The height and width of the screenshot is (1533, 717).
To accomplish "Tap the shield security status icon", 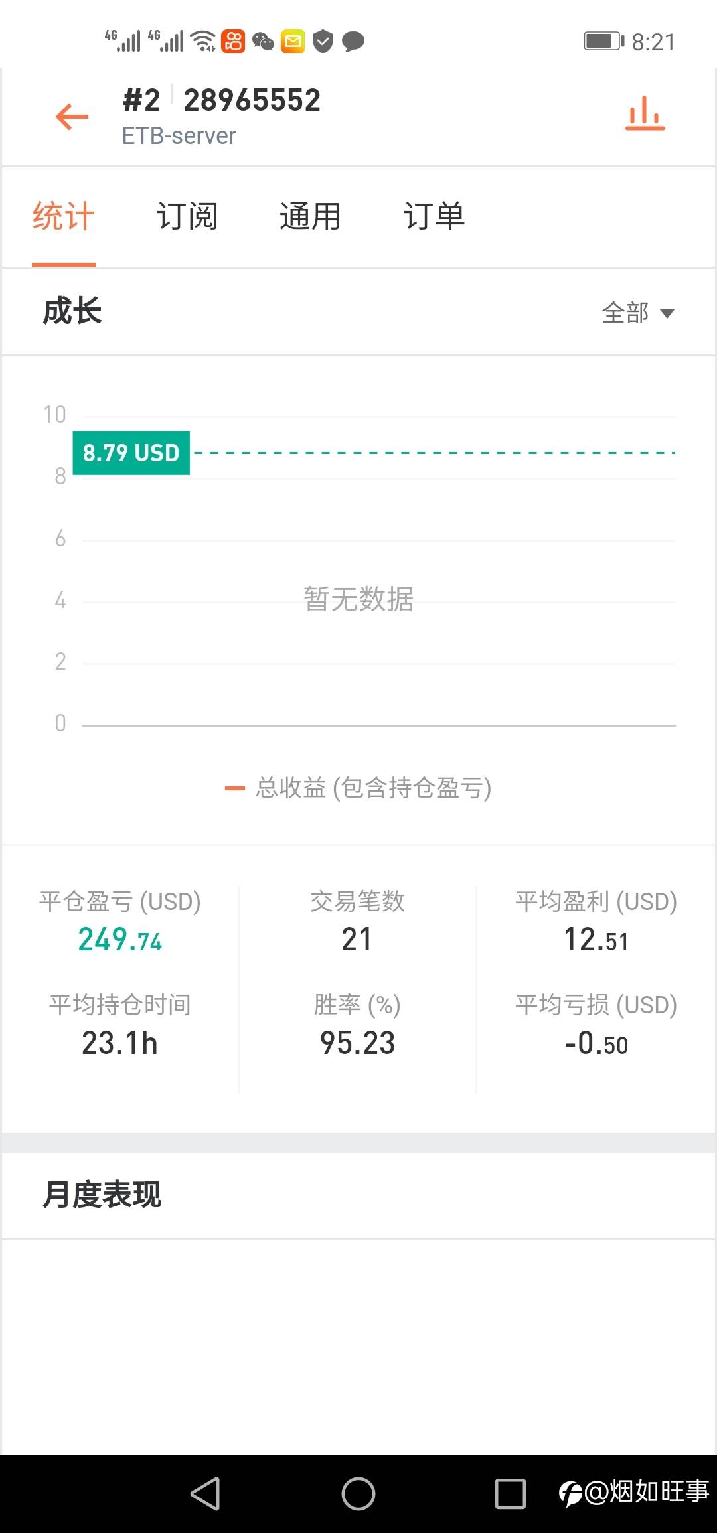I will (323, 42).
